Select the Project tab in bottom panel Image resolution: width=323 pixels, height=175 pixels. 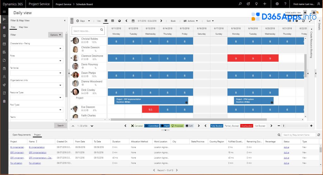[x=37, y=135]
